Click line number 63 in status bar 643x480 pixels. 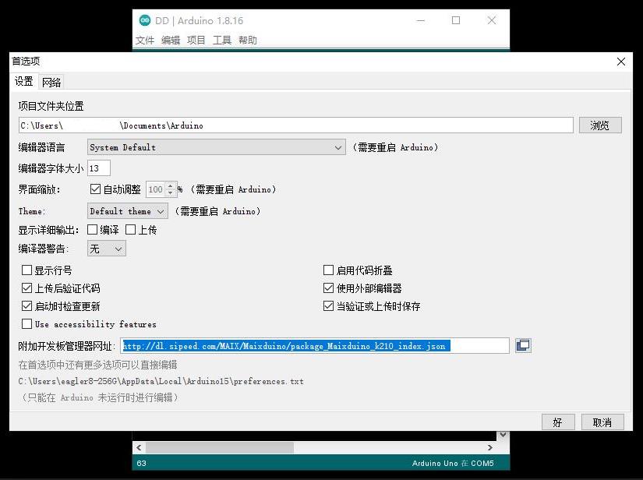[x=142, y=463]
